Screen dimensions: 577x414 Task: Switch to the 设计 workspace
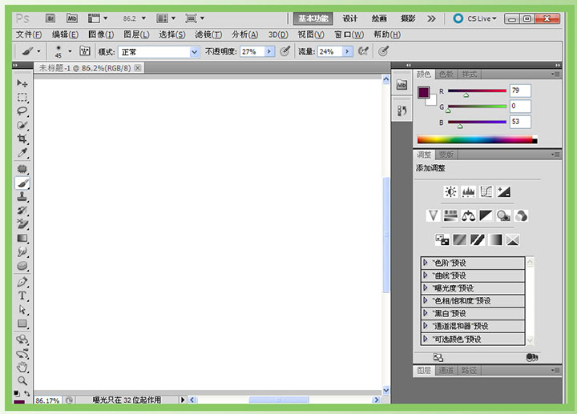point(350,18)
